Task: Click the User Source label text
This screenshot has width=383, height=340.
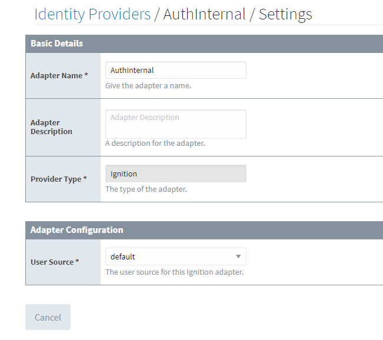Action: (52, 262)
